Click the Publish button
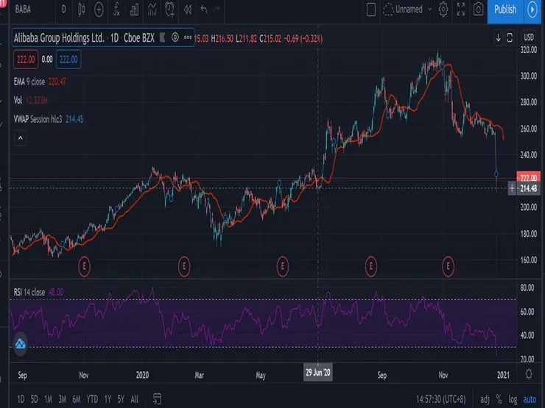The image size is (545, 408). coord(505,10)
